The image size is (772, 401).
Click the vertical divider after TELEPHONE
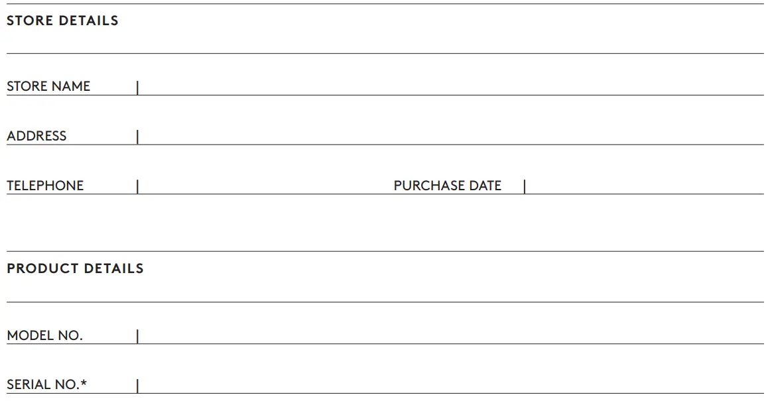[137, 187]
